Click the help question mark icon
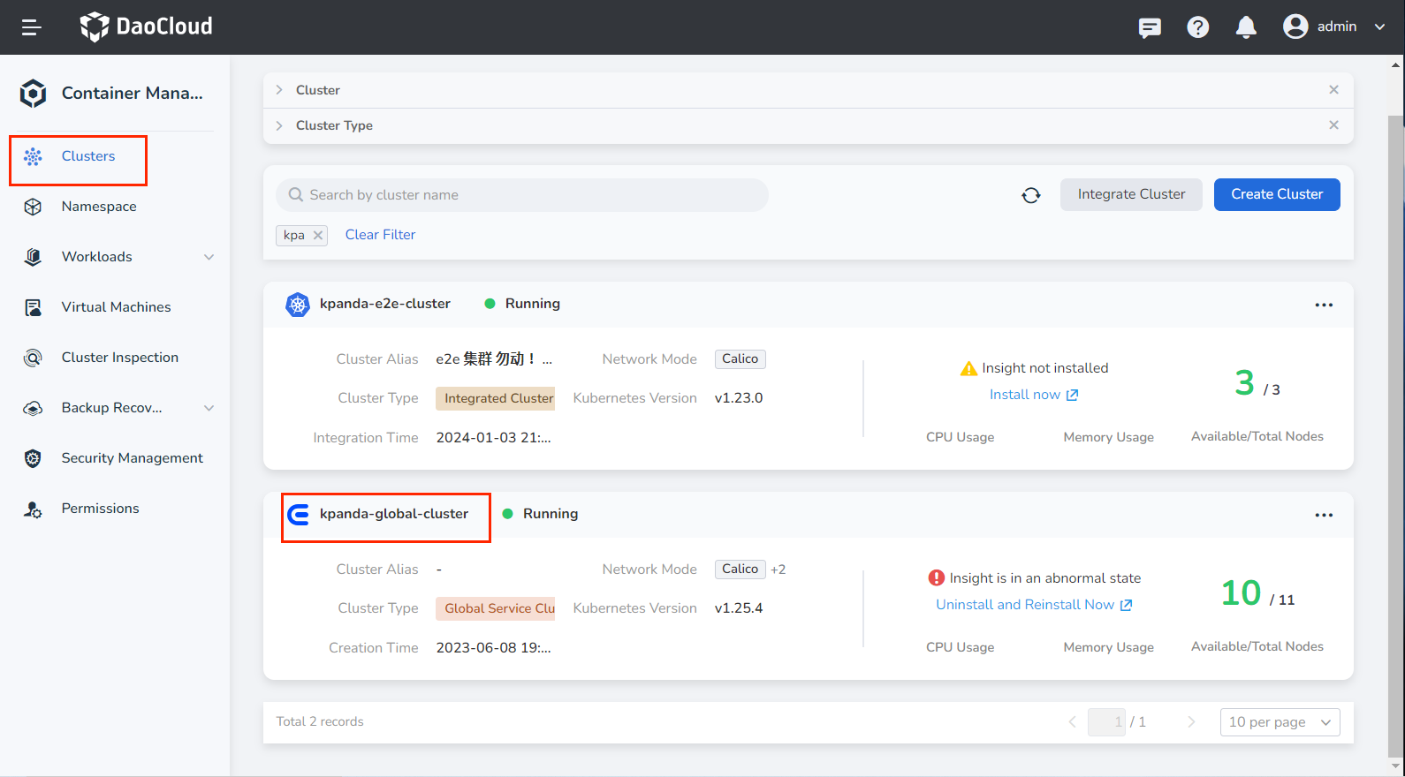This screenshot has width=1405, height=777. point(1197,27)
